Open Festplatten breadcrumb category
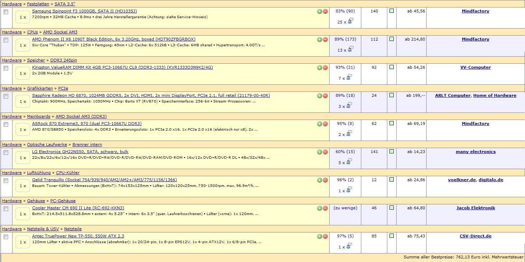 [x=38, y=4]
